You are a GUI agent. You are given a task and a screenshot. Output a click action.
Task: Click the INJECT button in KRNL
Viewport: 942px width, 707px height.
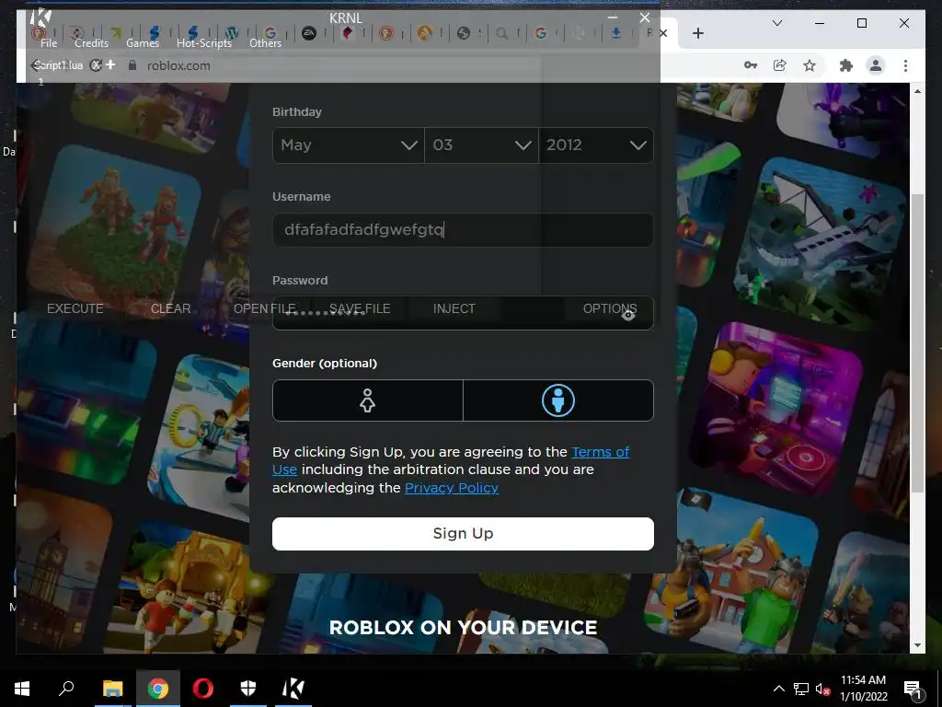[x=454, y=308]
